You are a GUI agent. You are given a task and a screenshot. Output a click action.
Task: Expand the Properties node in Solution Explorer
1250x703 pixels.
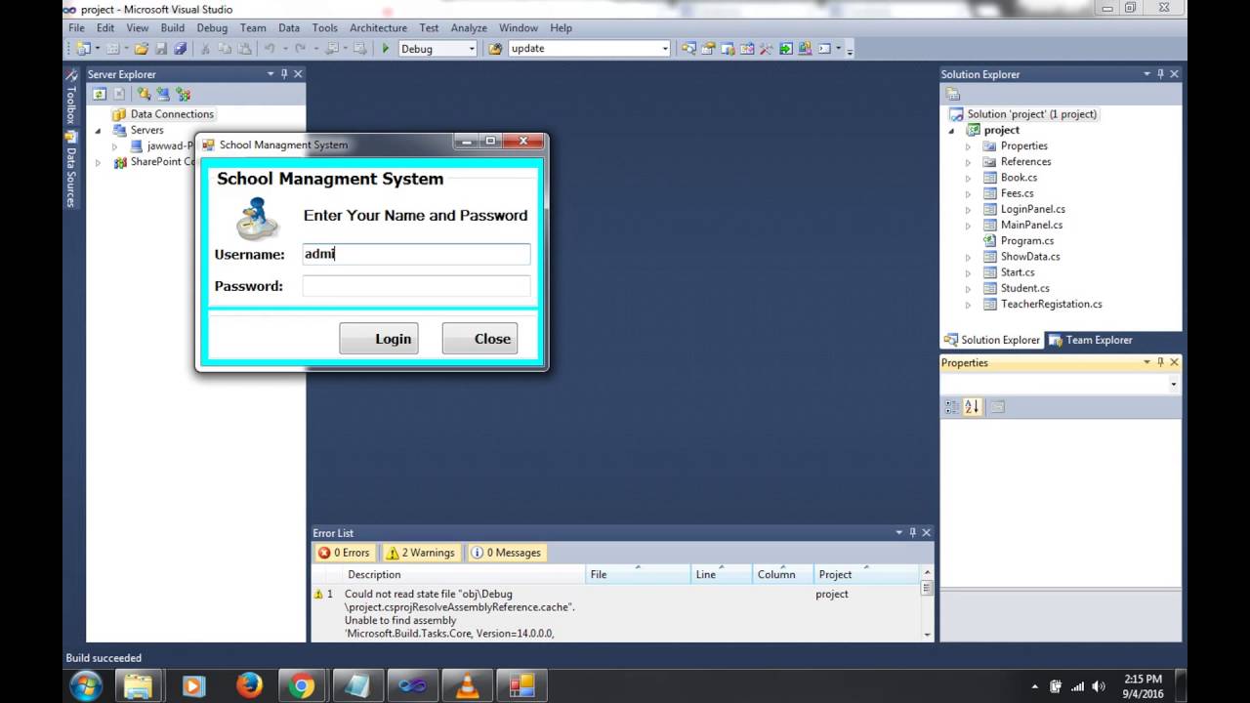click(969, 146)
